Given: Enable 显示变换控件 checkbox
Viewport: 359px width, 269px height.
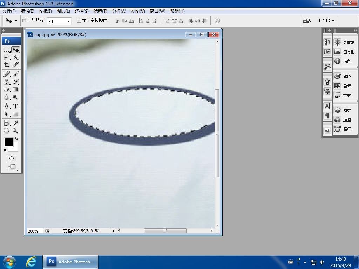Looking at the screenshot, I should pos(79,21).
